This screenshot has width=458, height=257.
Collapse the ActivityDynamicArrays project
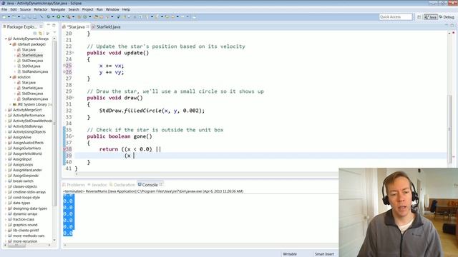click(x=6, y=39)
